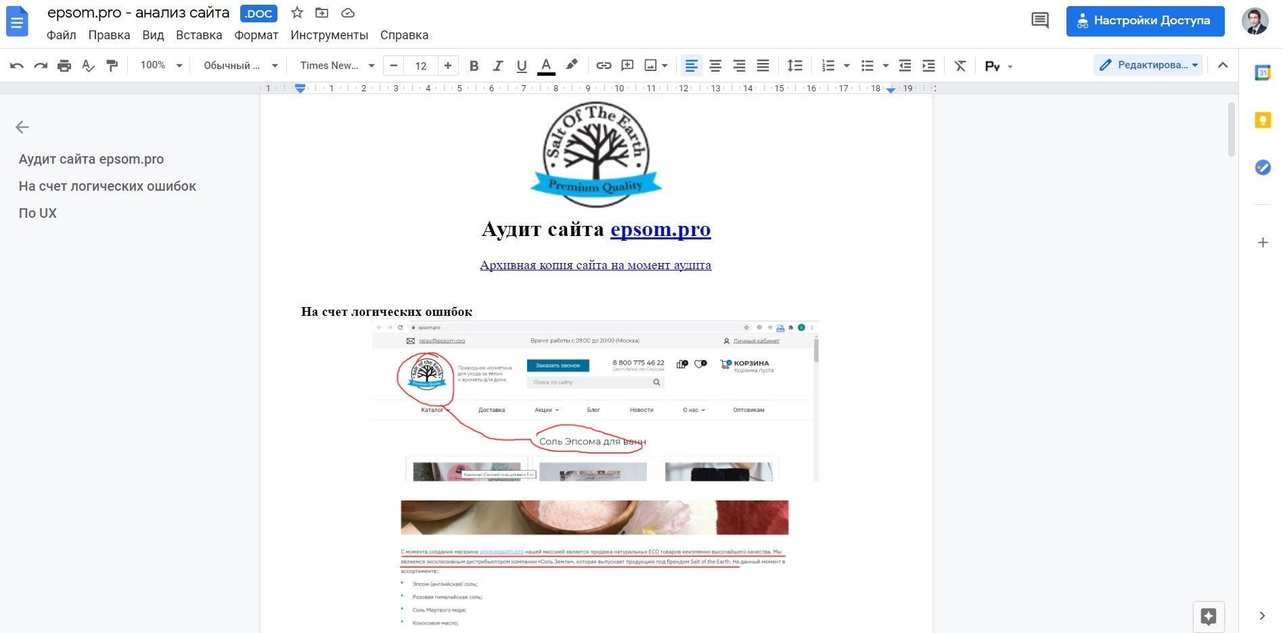1283x633 pixels.
Task: Open zoom level dropdown 100%
Action: [161, 66]
